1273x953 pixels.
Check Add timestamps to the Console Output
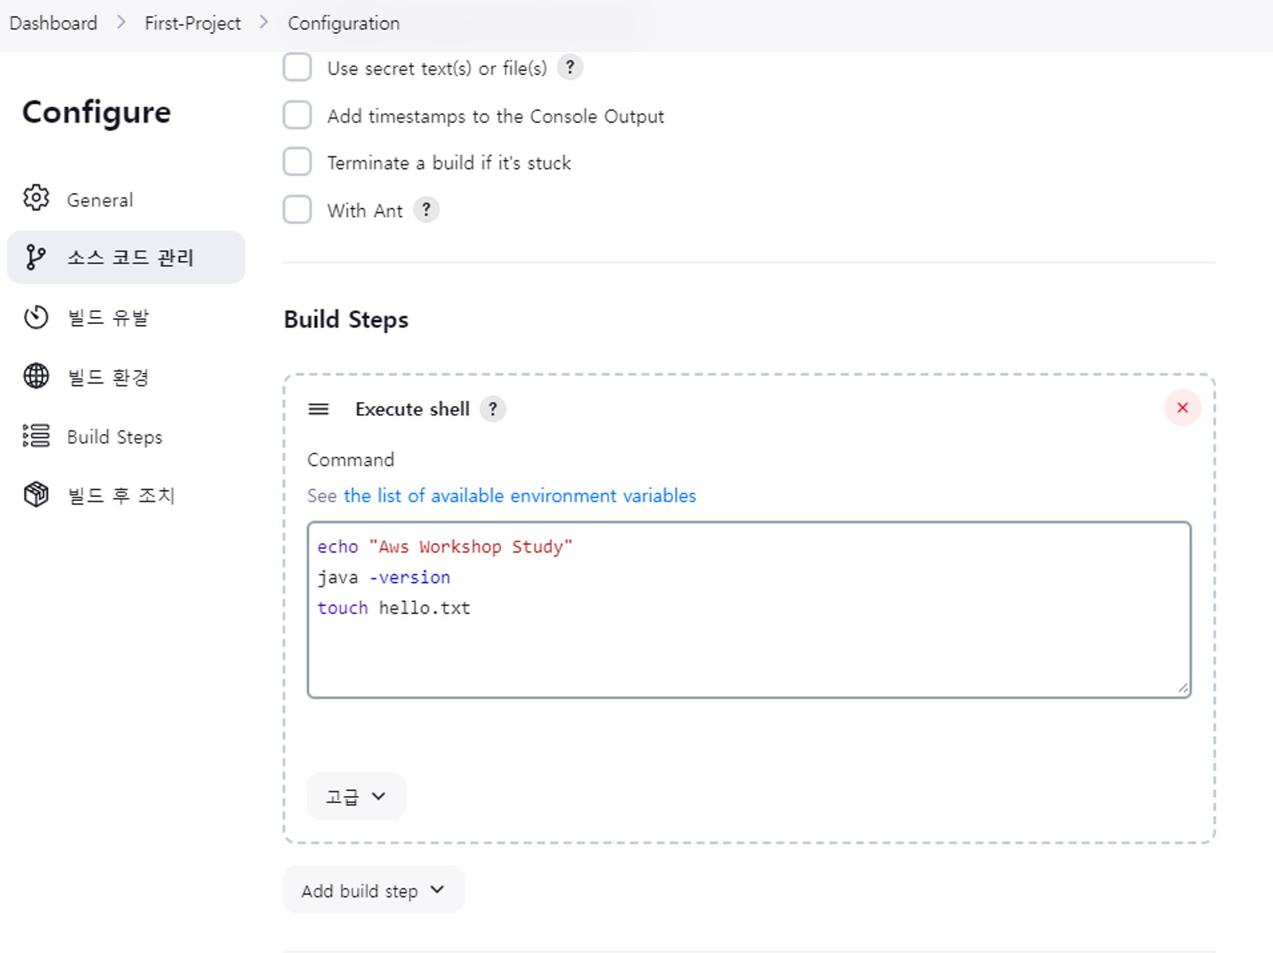(x=297, y=115)
